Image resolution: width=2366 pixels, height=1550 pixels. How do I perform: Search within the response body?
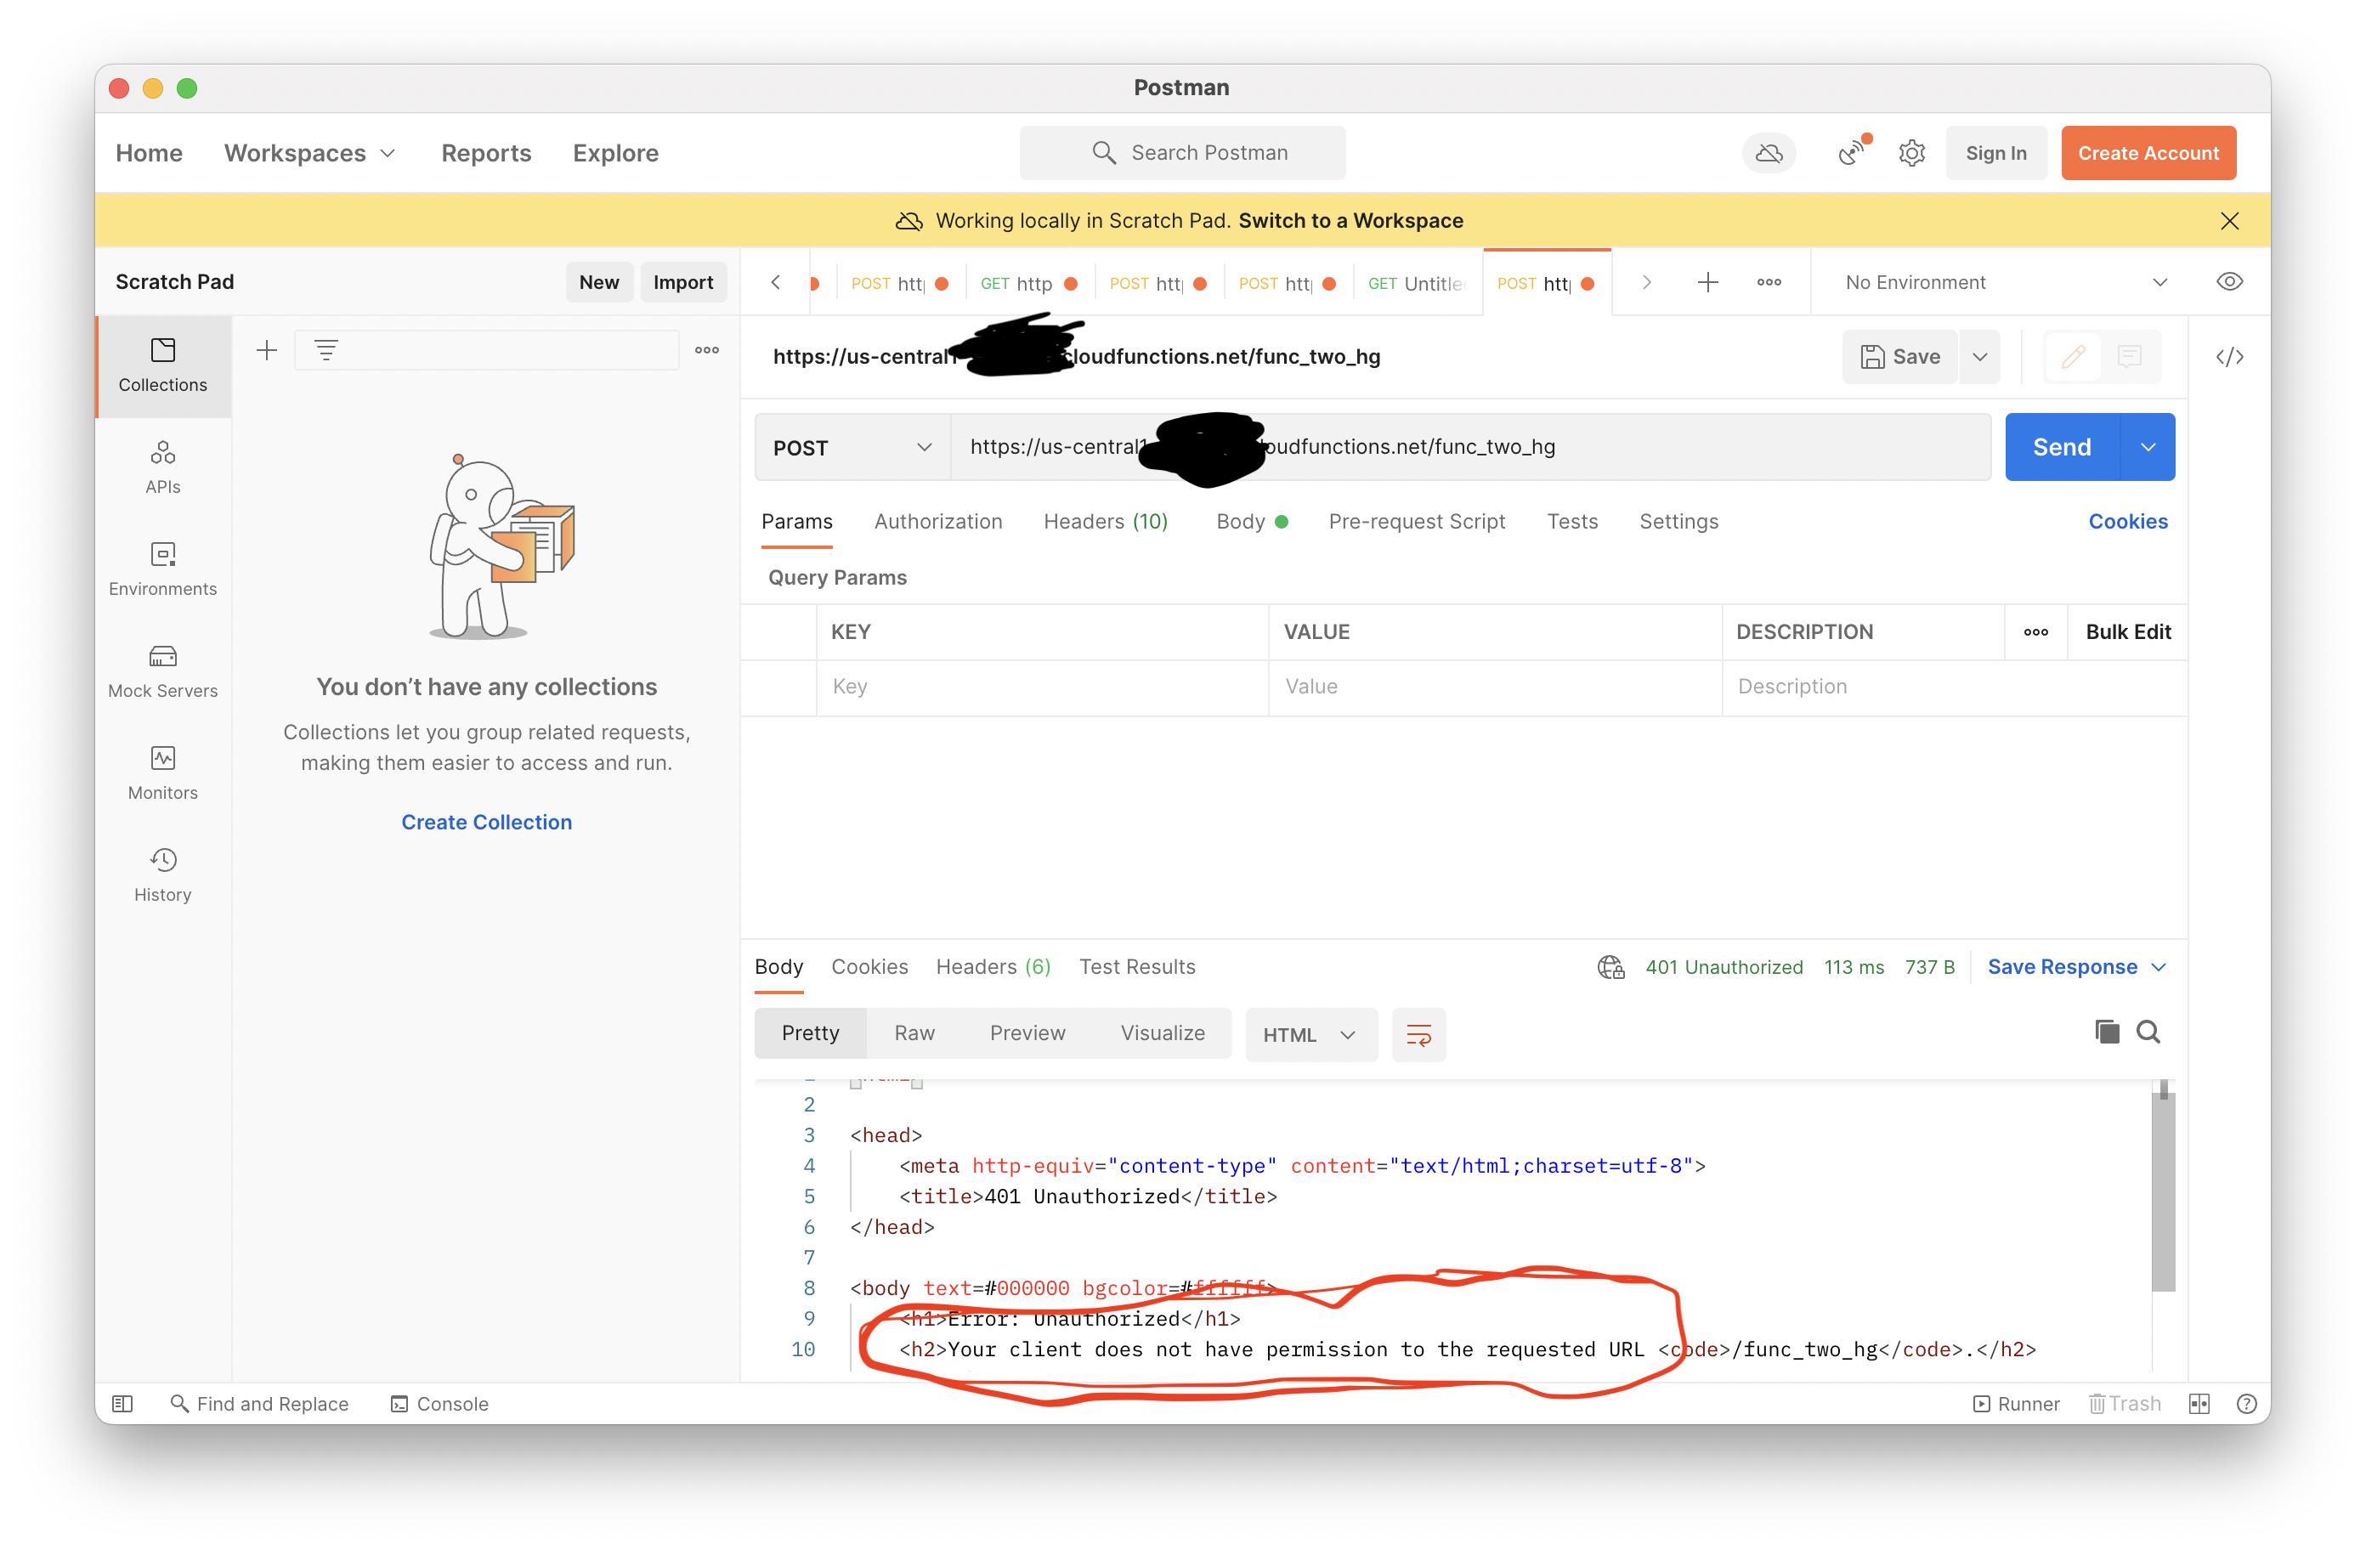pos(2148,1032)
